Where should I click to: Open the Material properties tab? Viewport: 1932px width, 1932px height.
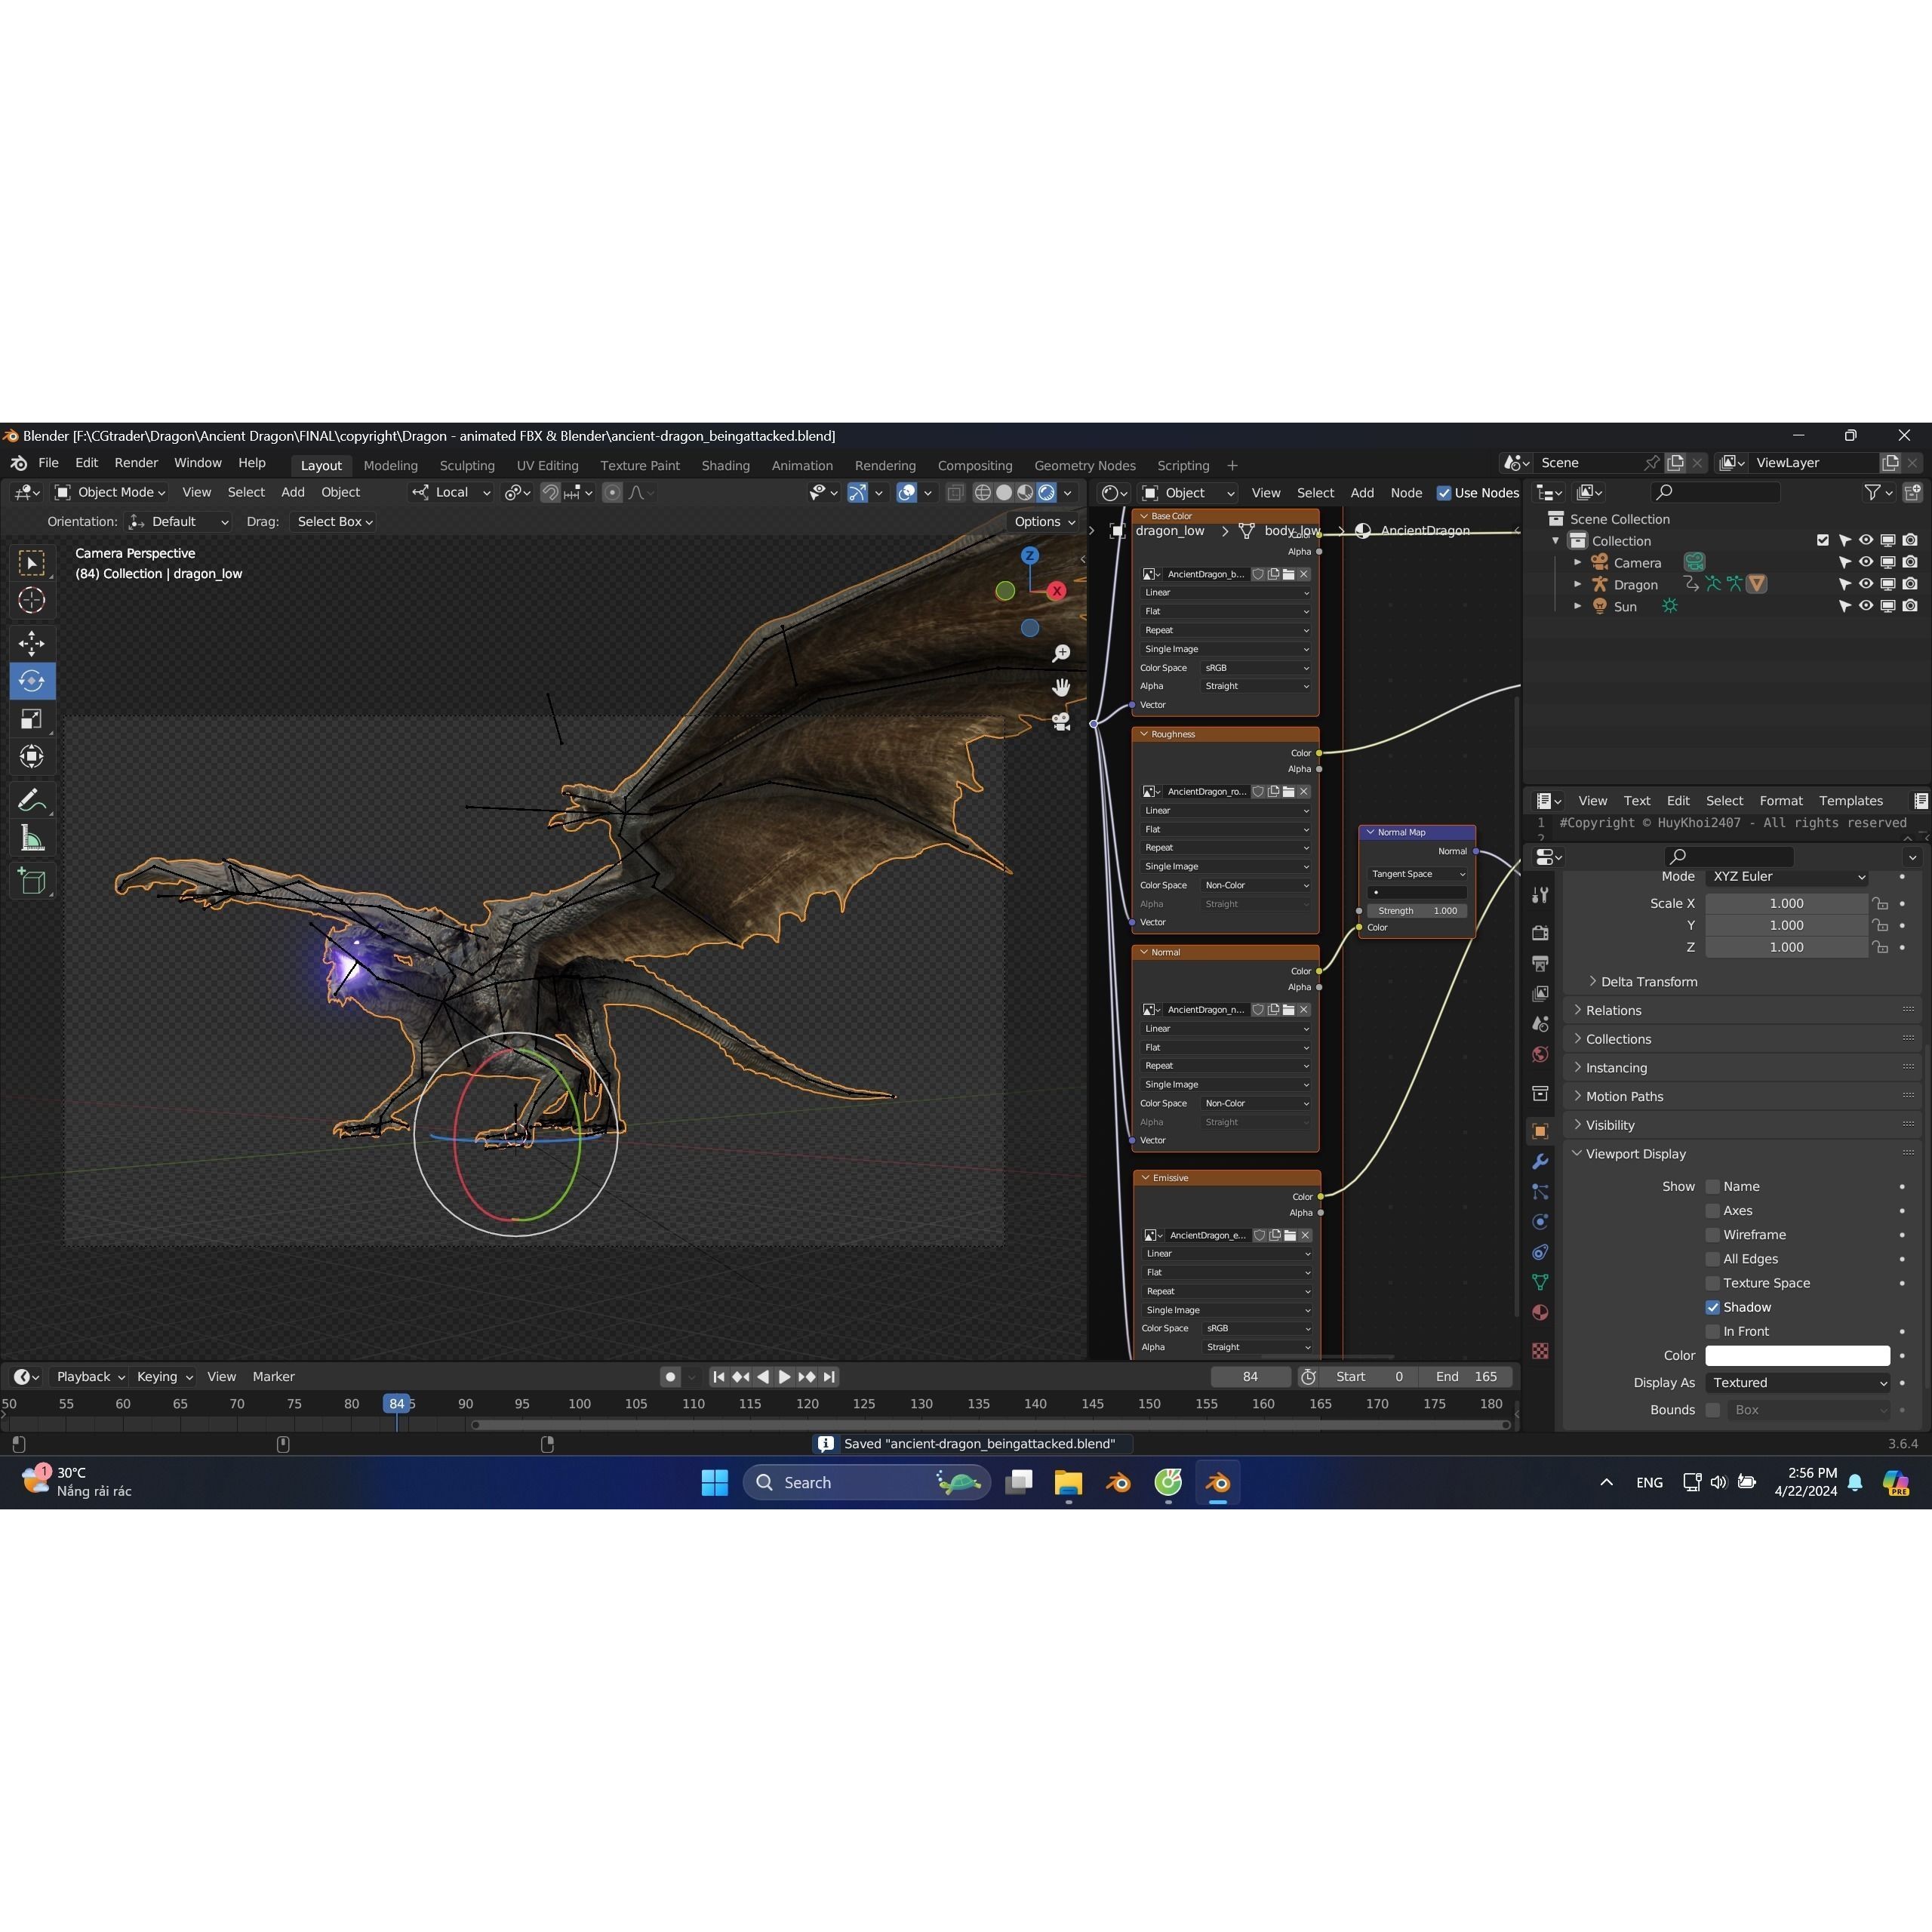(x=1540, y=1312)
